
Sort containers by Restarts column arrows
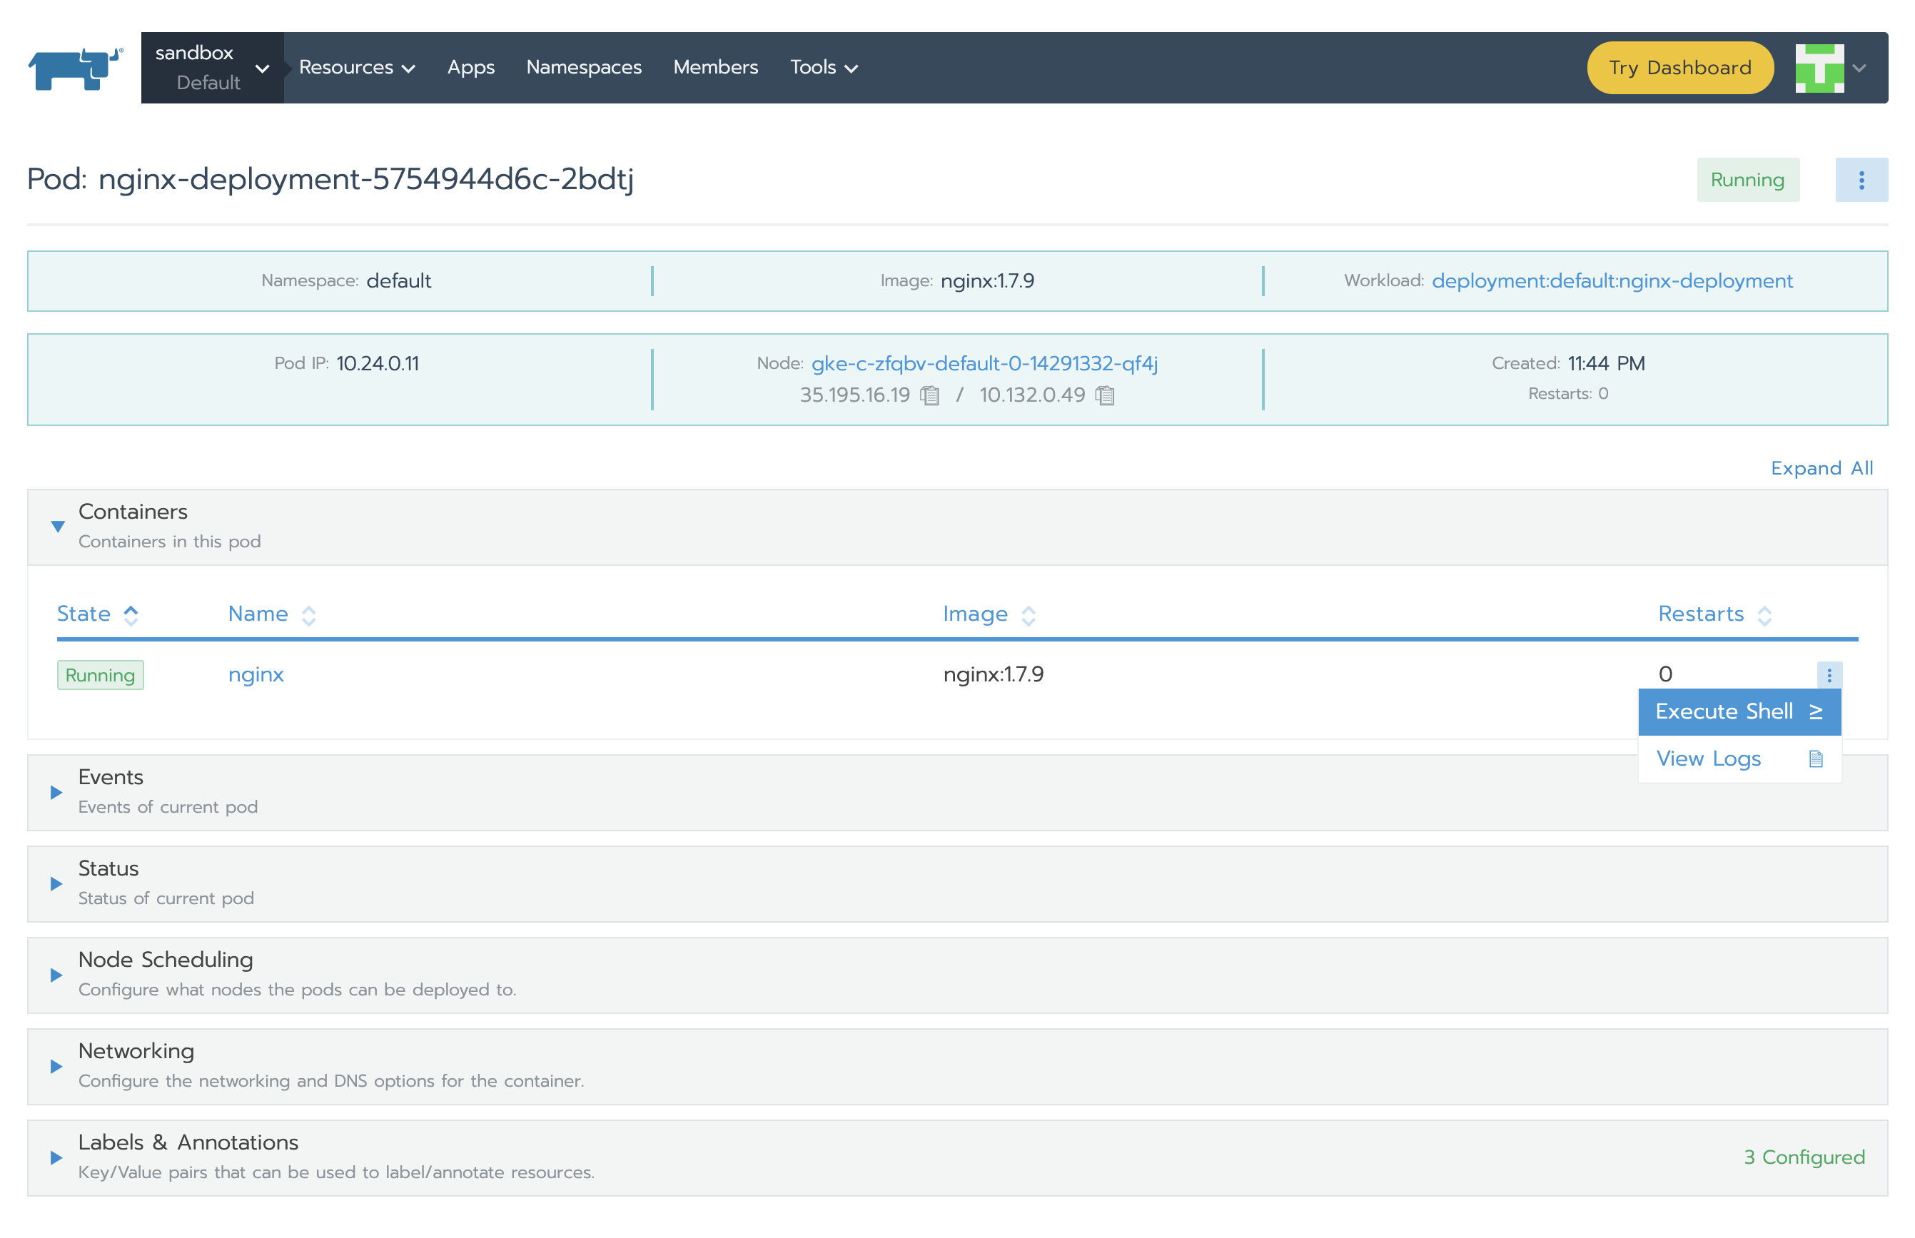coord(1764,615)
